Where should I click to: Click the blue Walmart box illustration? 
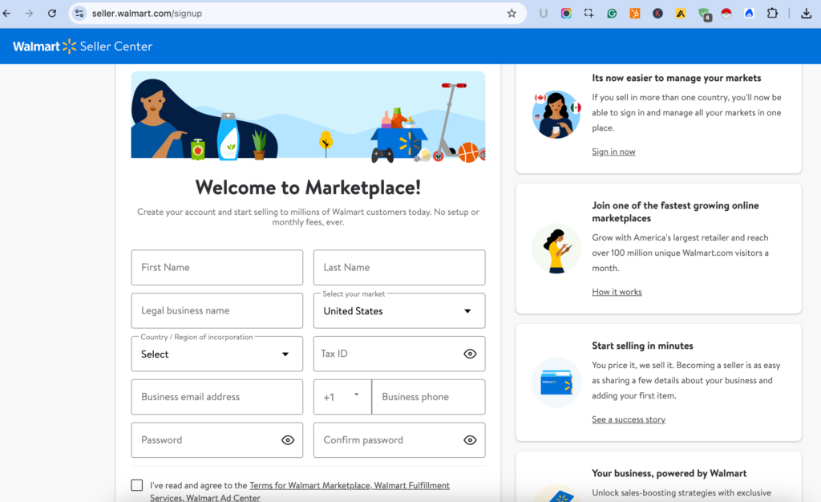click(x=556, y=383)
